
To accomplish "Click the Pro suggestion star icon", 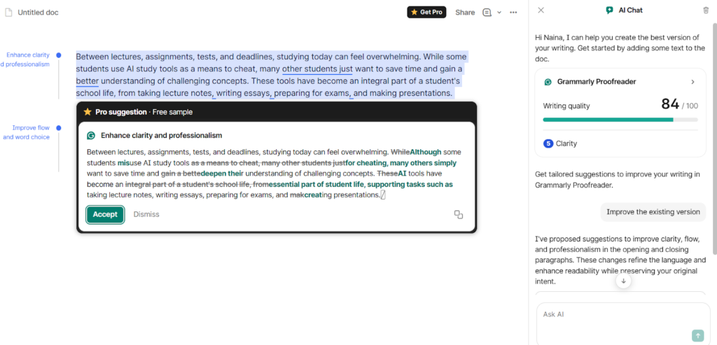I will point(88,112).
